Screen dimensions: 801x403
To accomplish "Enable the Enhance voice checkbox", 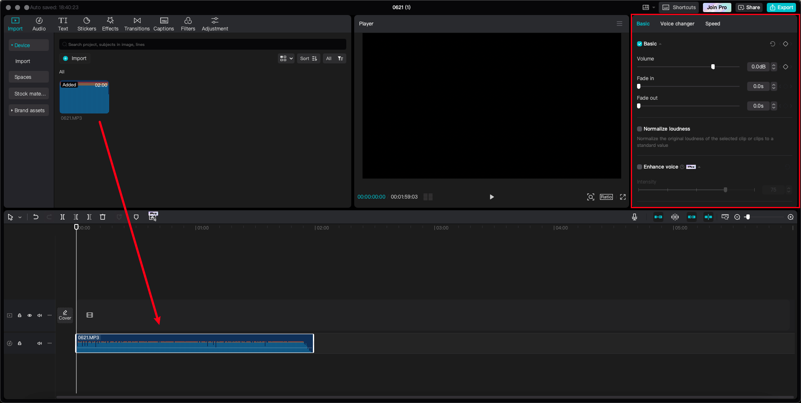I will [640, 167].
